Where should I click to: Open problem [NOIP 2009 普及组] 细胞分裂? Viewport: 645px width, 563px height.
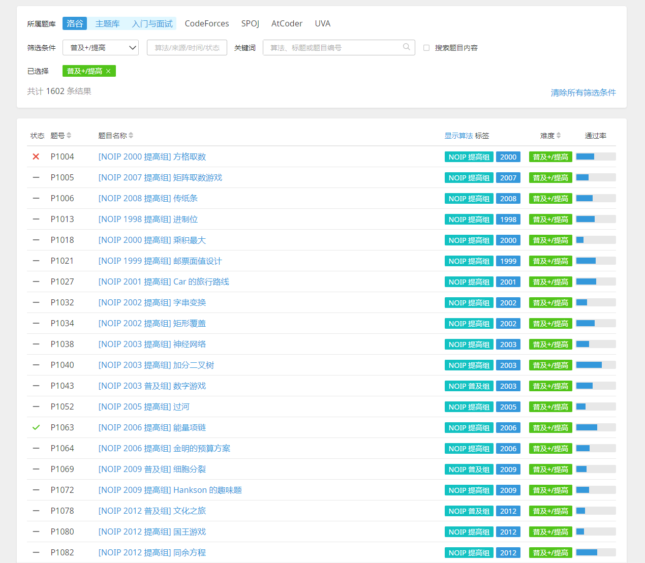click(x=152, y=469)
